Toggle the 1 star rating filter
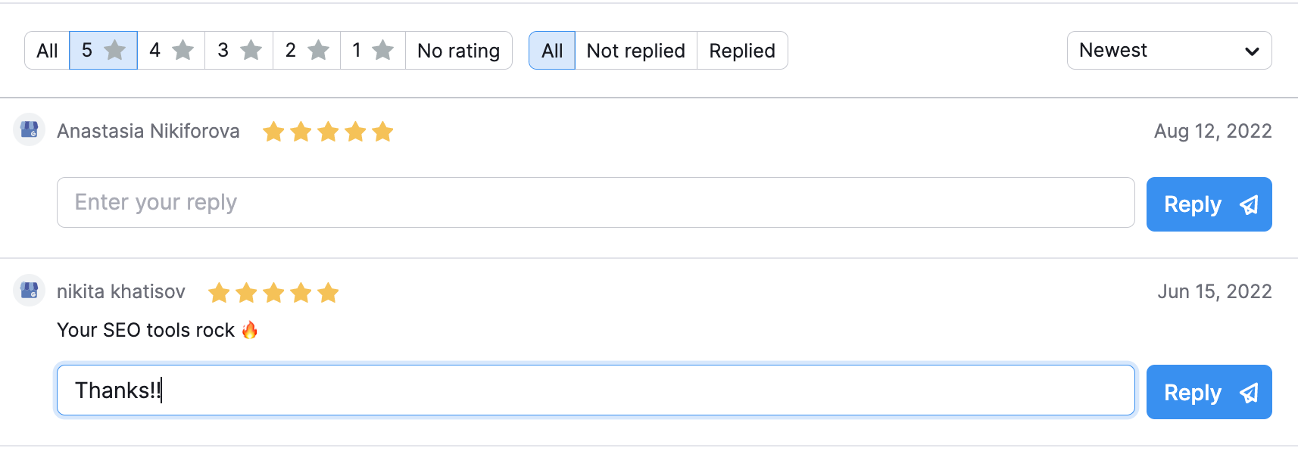This screenshot has width=1298, height=451. [x=373, y=51]
